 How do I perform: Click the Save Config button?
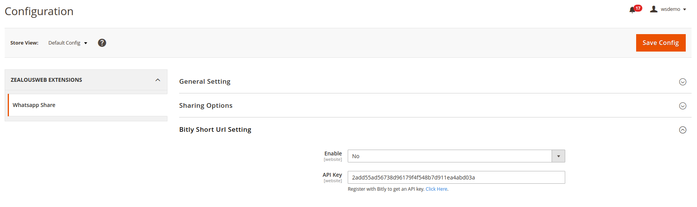tap(661, 43)
